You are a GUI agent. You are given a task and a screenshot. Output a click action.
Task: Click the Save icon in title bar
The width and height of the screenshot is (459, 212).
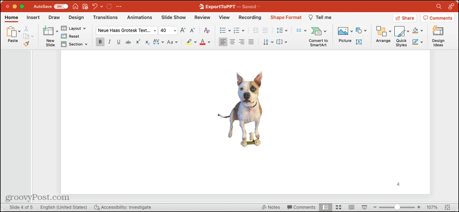point(85,6)
